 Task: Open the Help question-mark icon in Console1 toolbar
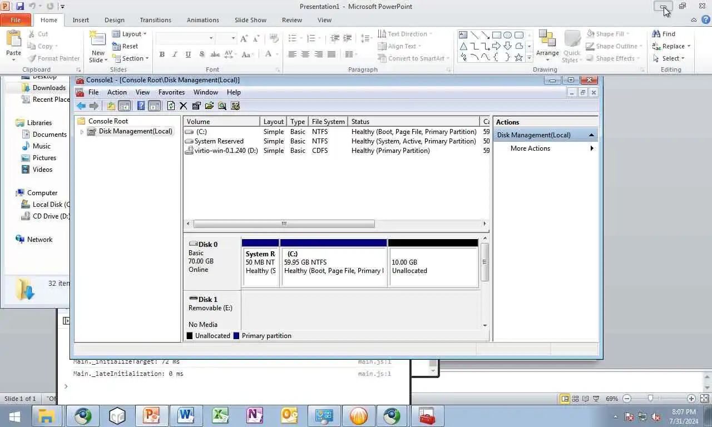tap(141, 106)
